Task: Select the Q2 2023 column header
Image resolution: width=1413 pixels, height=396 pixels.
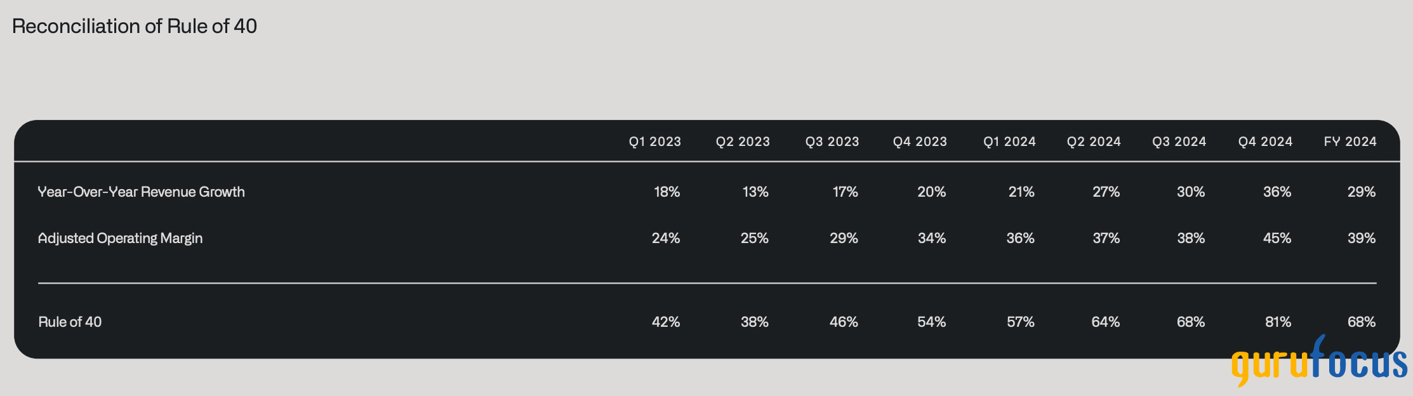Action: point(743,142)
